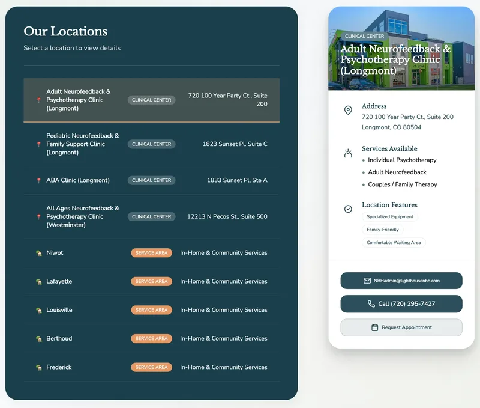Click the house icon next to Berthoud
480x408 pixels.
click(39, 339)
